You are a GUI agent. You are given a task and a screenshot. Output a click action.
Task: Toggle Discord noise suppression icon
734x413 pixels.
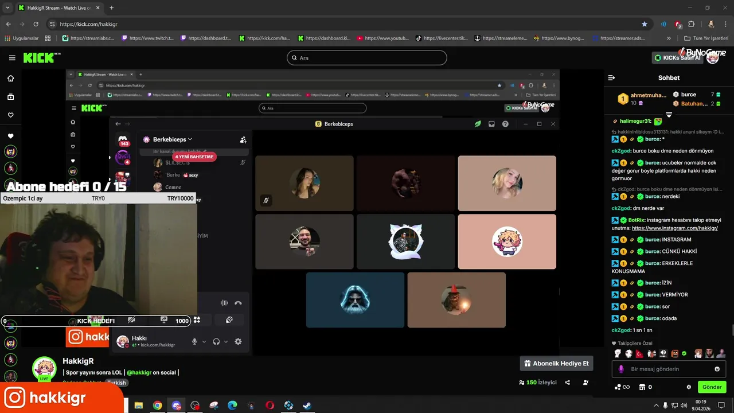pos(224,303)
